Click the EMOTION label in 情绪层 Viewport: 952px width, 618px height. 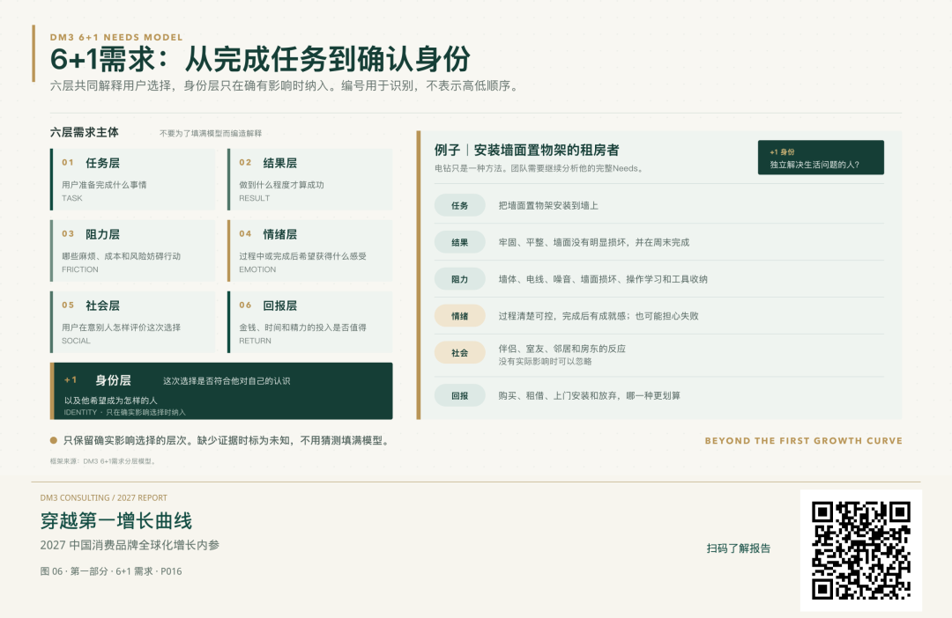point(257,269)
